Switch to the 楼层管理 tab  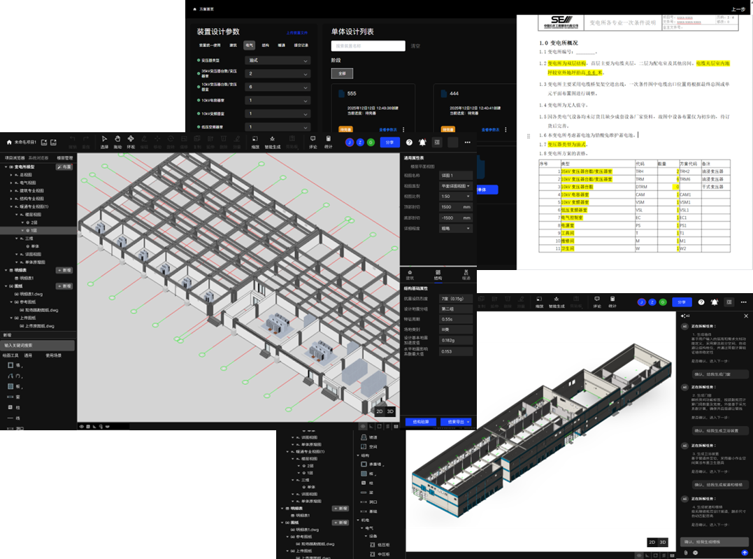click(x=65, y=157)
